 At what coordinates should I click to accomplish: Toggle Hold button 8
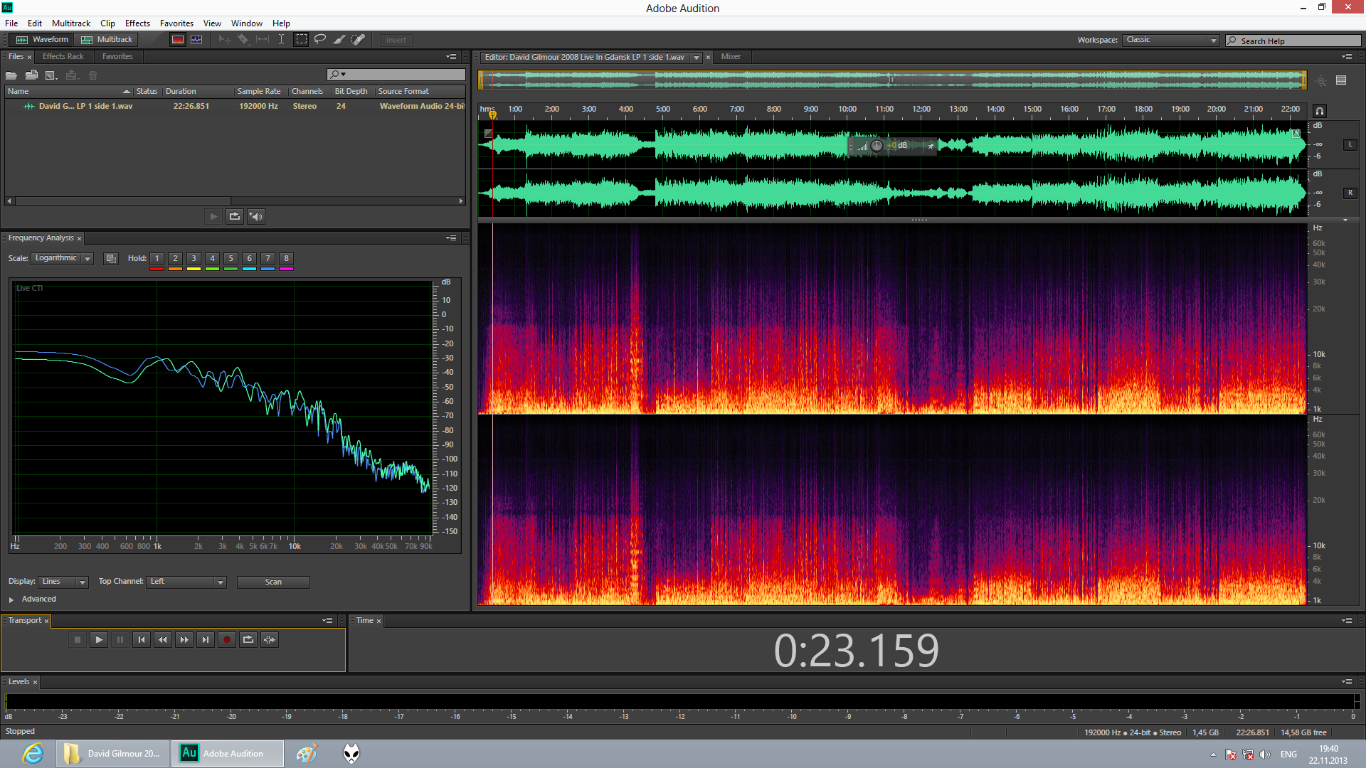[286, 259]
